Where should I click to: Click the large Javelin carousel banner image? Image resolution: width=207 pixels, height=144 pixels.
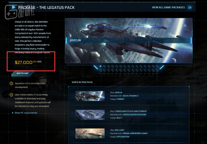(x=129, y=40)
